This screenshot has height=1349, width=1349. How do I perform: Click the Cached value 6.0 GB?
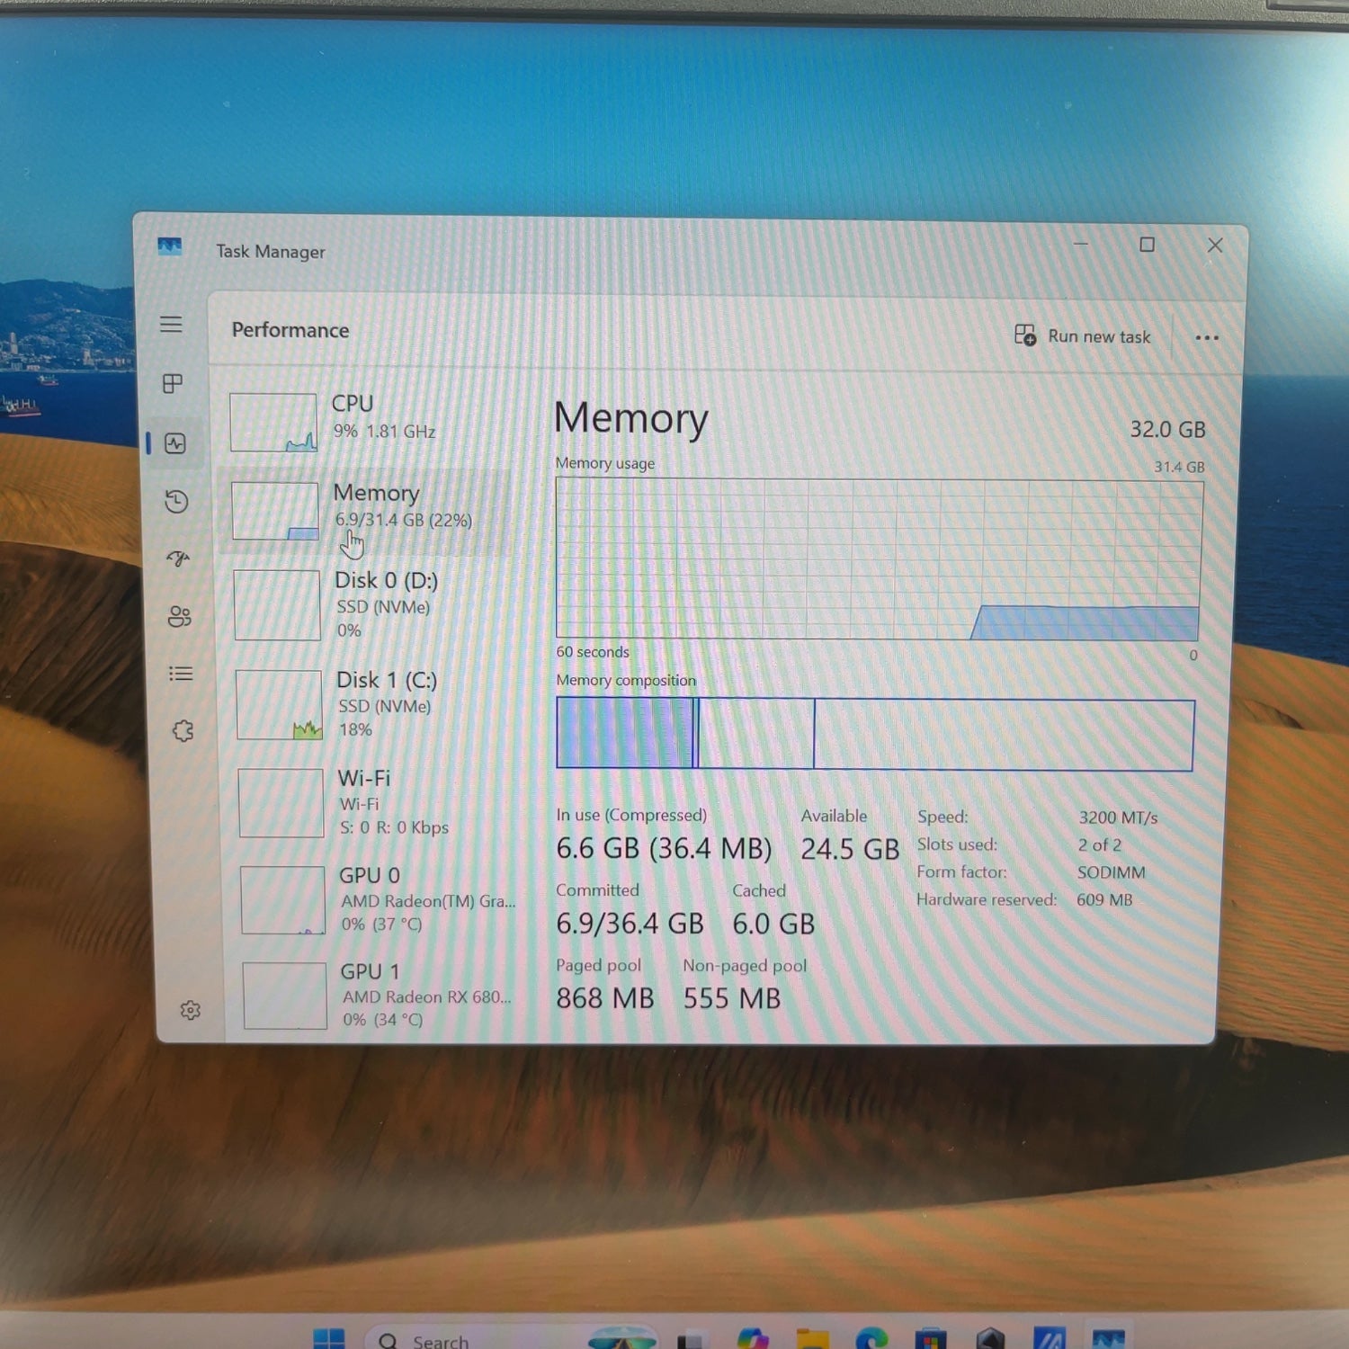coord(773,924)
